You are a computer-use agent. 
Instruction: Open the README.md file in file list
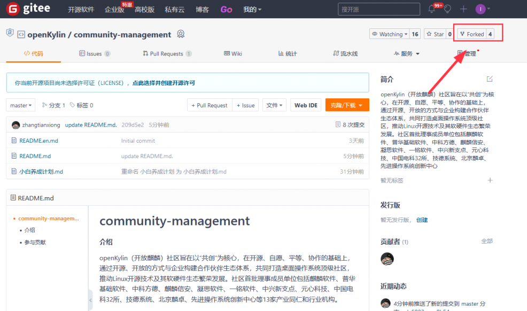click(x=35, y=156)
